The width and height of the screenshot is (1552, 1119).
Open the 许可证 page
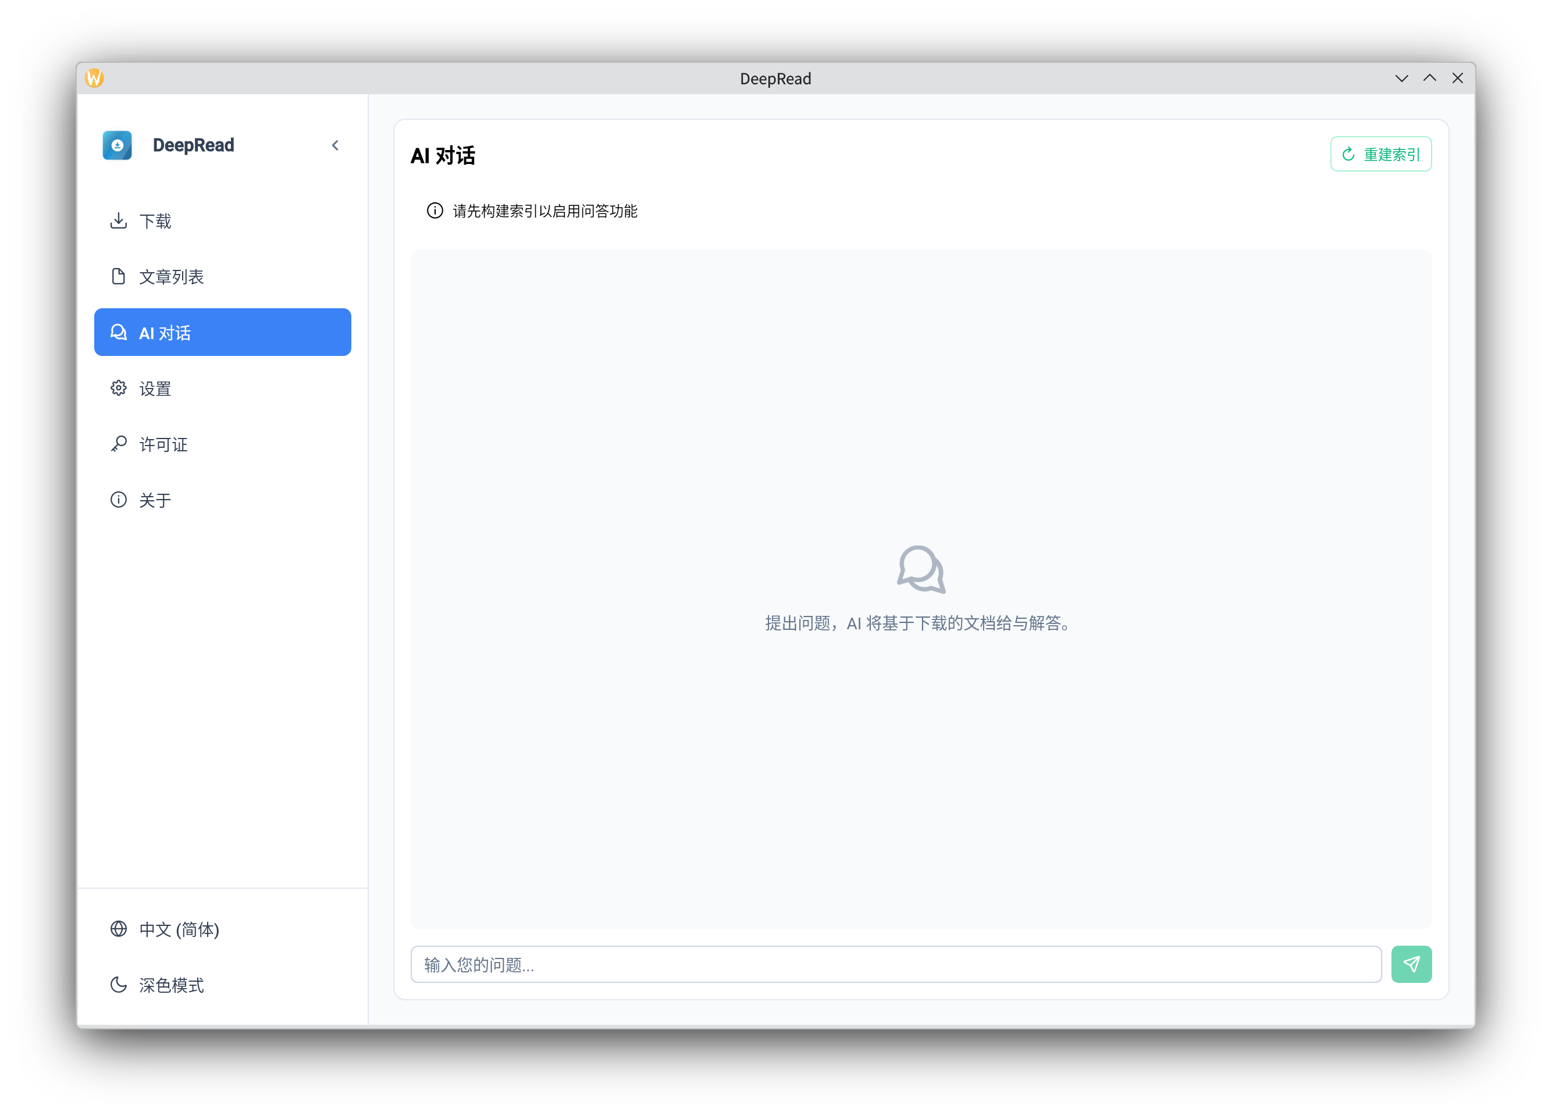pyautogui.click(x=163, y=444)
